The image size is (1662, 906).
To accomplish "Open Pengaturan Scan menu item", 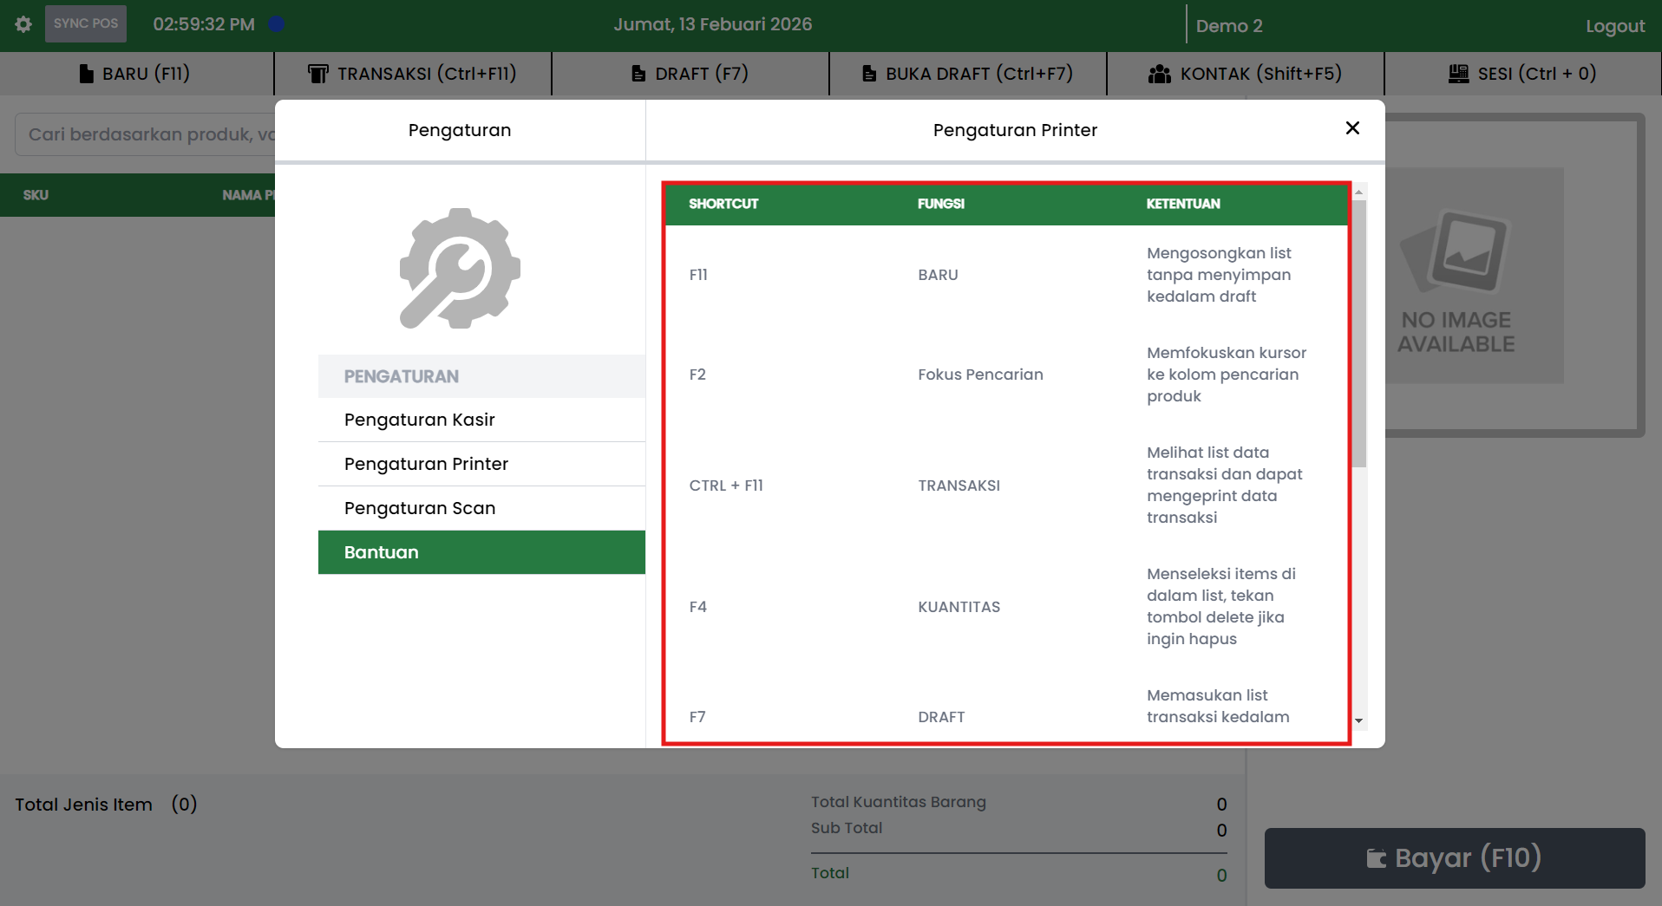I will coord(420,508).
